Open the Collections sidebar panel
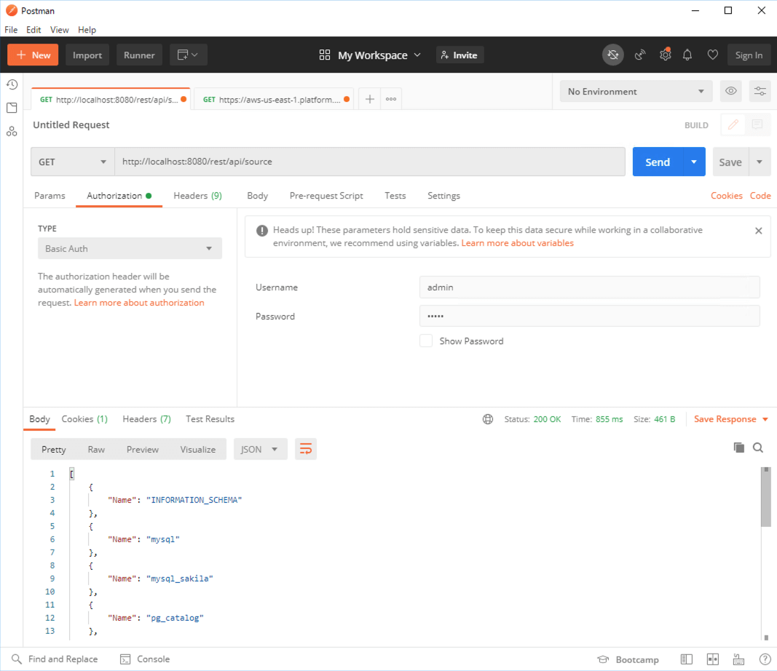The height and width of the screenshot is (671, 777). (12, 108)
